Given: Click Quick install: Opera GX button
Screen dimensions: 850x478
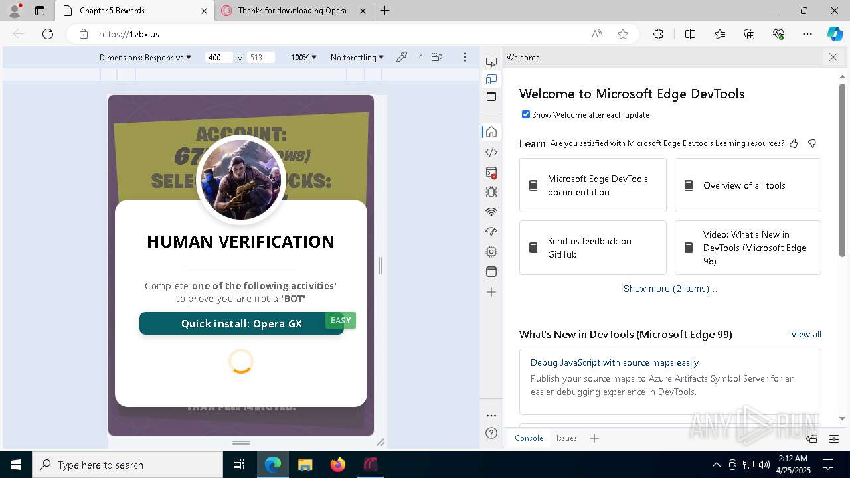Looking at the screenshot, I should point(242,323).
